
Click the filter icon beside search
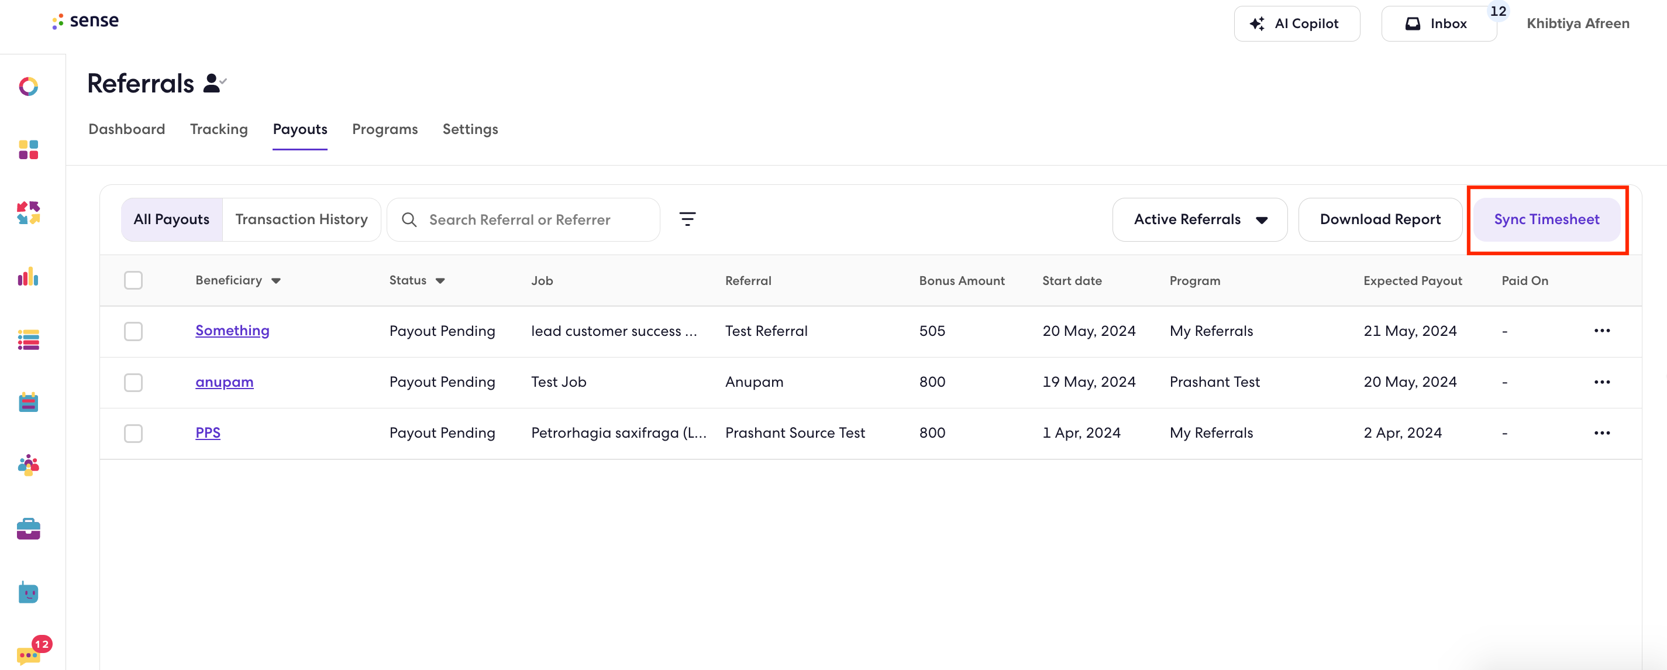[687, 219]
